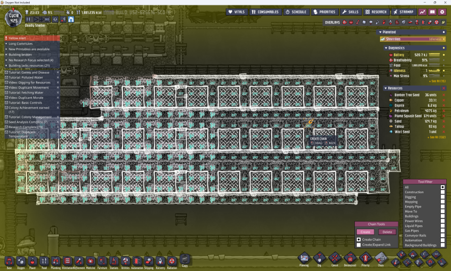Open the Refinement build category

point(79,262)
